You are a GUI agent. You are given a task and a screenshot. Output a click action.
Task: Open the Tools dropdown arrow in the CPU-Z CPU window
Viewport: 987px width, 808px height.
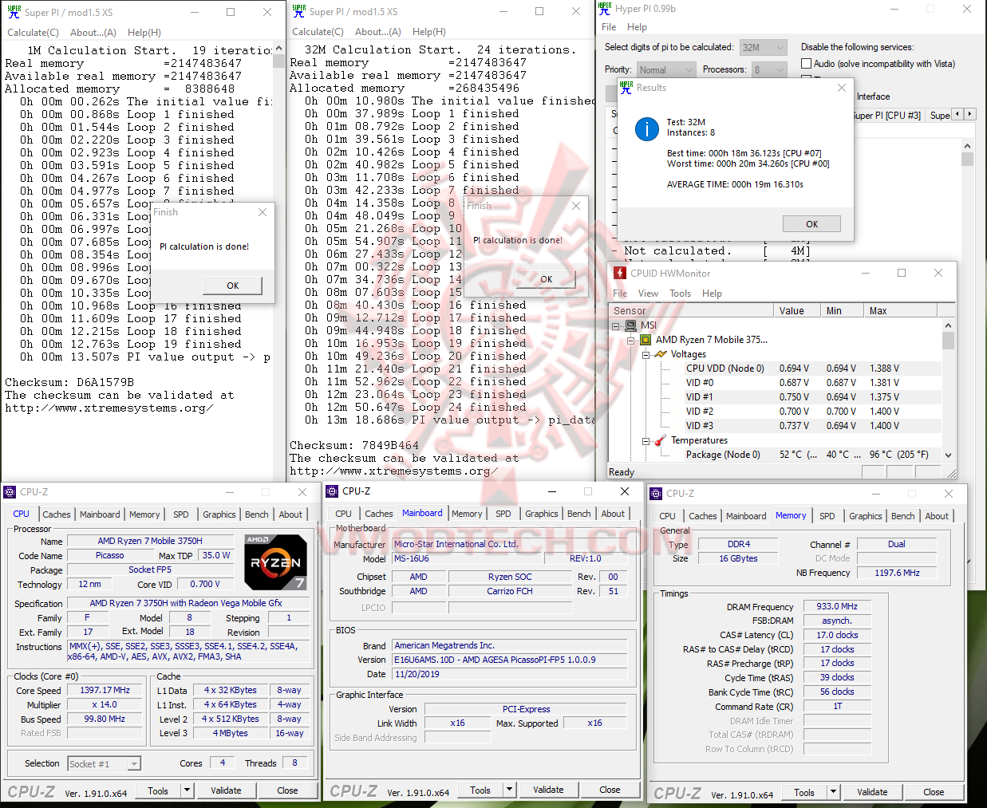[x=188, y=790]
